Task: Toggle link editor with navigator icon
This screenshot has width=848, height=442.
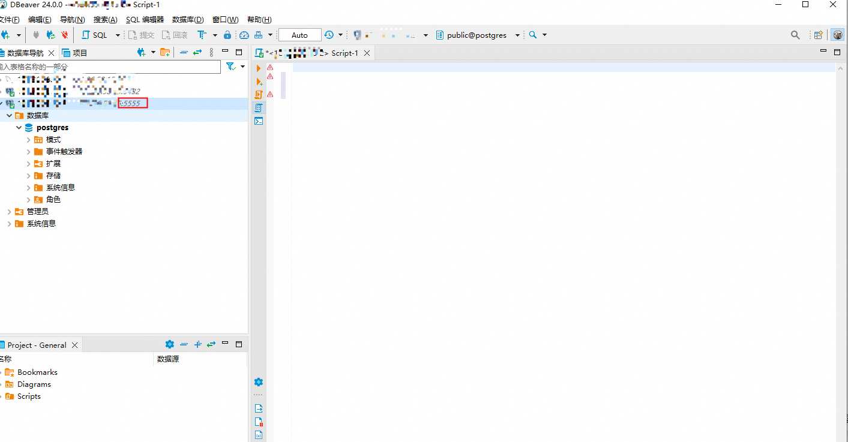Action: coord(197,52)
